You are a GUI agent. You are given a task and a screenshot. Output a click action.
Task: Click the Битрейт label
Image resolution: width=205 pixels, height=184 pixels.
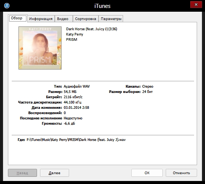(54, 97)
